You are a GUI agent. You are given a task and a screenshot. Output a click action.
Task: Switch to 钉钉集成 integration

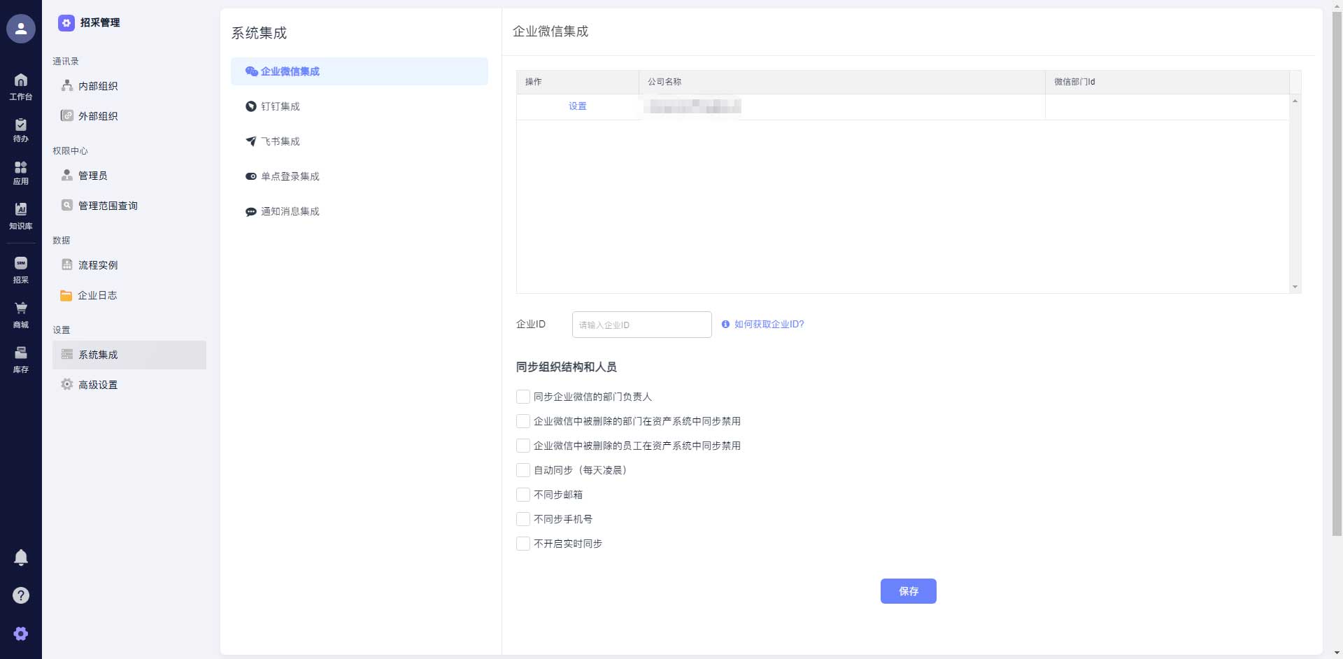(x=280, y=106)
